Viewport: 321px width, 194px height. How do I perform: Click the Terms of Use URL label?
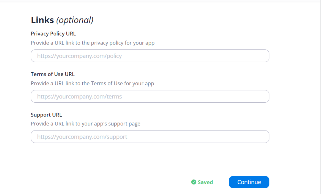coord(53,74)
